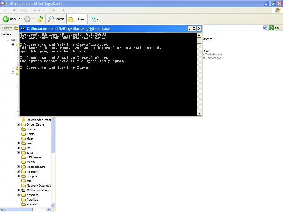283x212 pixels.
Task: Open the File menu
Action: tap(5, 10)
